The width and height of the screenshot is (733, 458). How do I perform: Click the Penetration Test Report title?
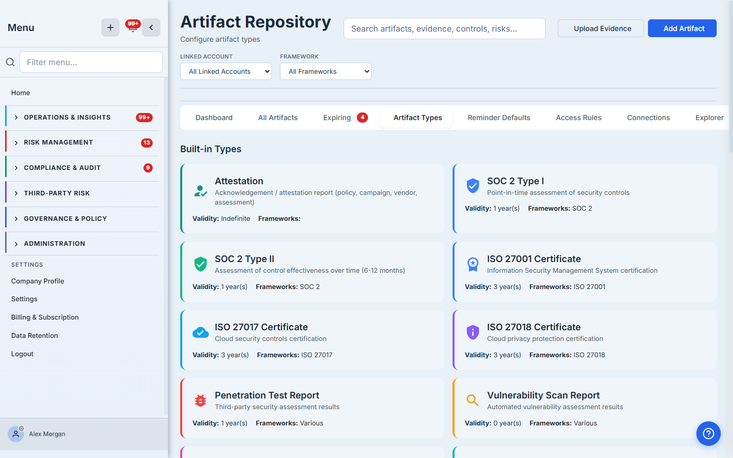(x=267, y=395)
